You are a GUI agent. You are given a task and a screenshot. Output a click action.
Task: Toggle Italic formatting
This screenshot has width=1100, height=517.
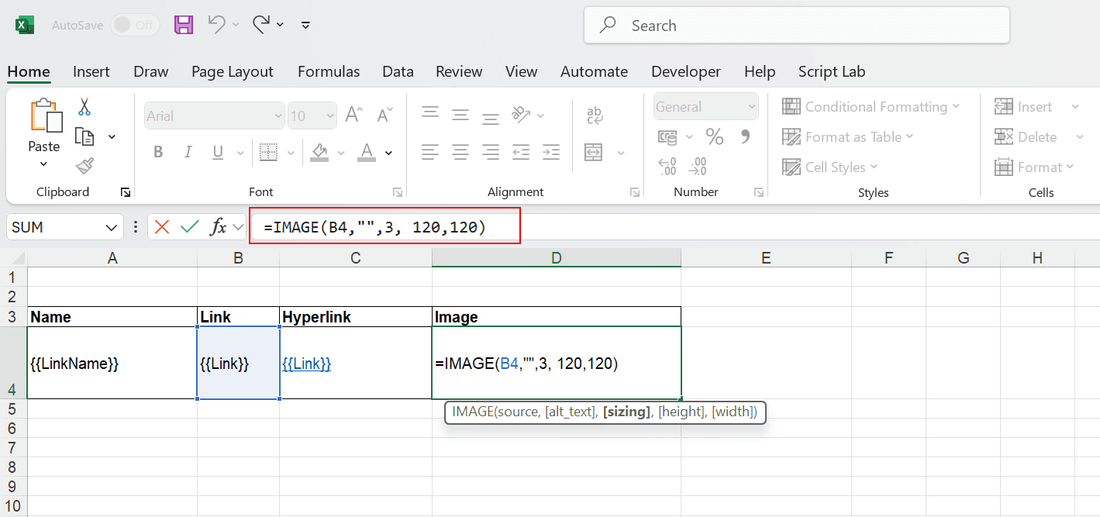click(x=188, y=152)
